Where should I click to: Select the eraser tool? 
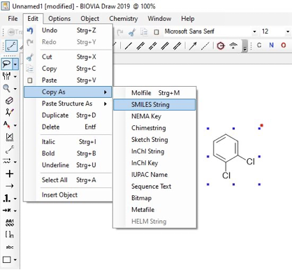tap(9, 101)
